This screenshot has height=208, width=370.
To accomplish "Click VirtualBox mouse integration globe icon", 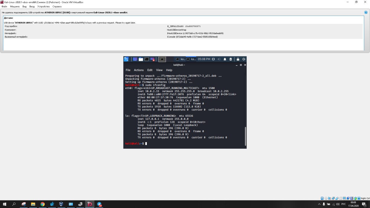I will [355, 198].
